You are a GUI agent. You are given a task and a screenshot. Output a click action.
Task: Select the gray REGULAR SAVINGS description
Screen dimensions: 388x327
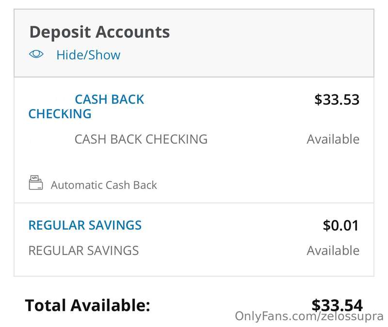(83, 250)
